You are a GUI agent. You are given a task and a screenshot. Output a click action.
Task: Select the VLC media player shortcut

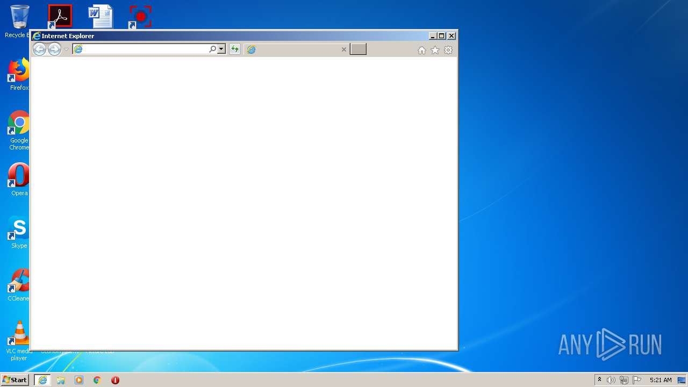[19, 341]
